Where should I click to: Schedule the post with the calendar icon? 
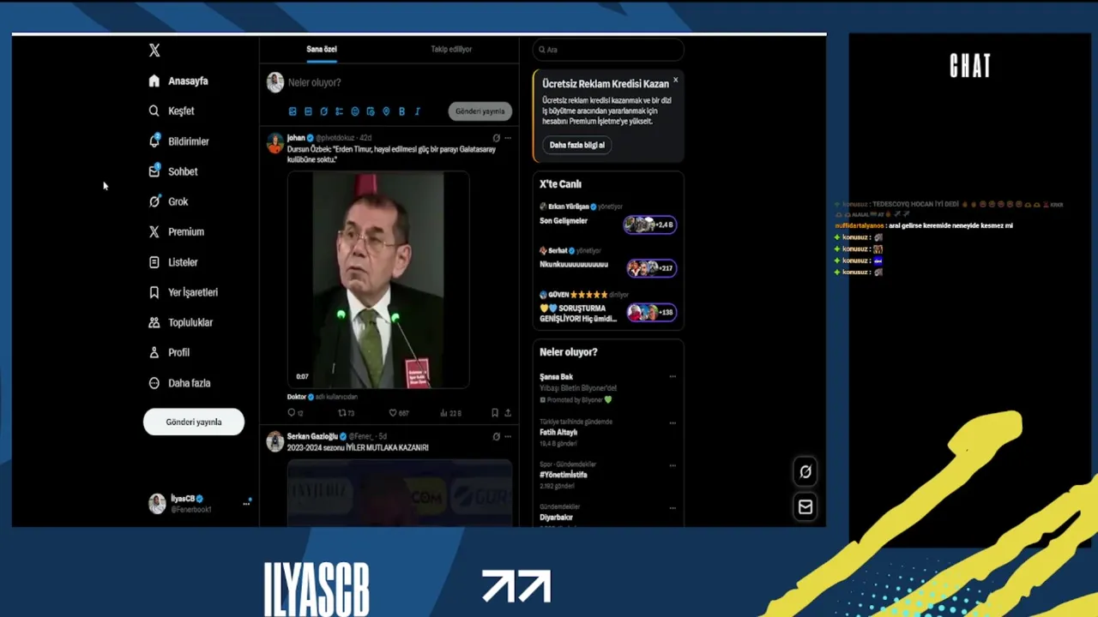(x=371, y=111)
